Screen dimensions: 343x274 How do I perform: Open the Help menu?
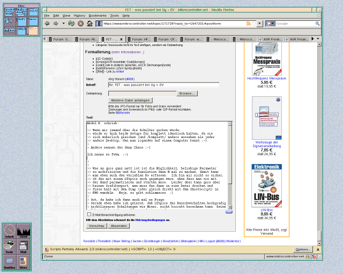click(126, 16)
